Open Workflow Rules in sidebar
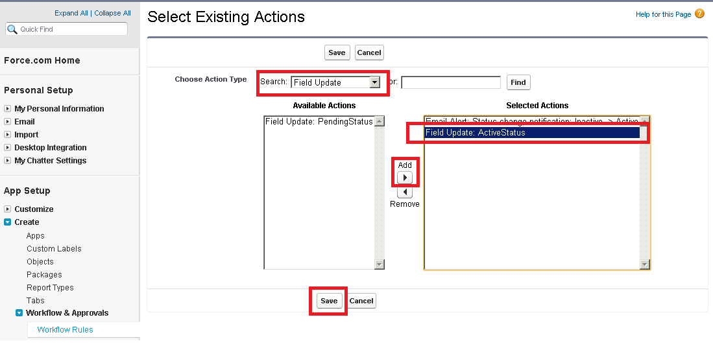713x350 pixels. [65, 330]
